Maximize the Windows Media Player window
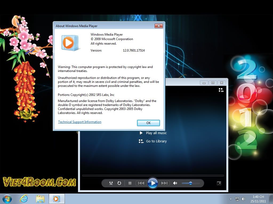Screen dimensions: 273x204 (213, 83)
